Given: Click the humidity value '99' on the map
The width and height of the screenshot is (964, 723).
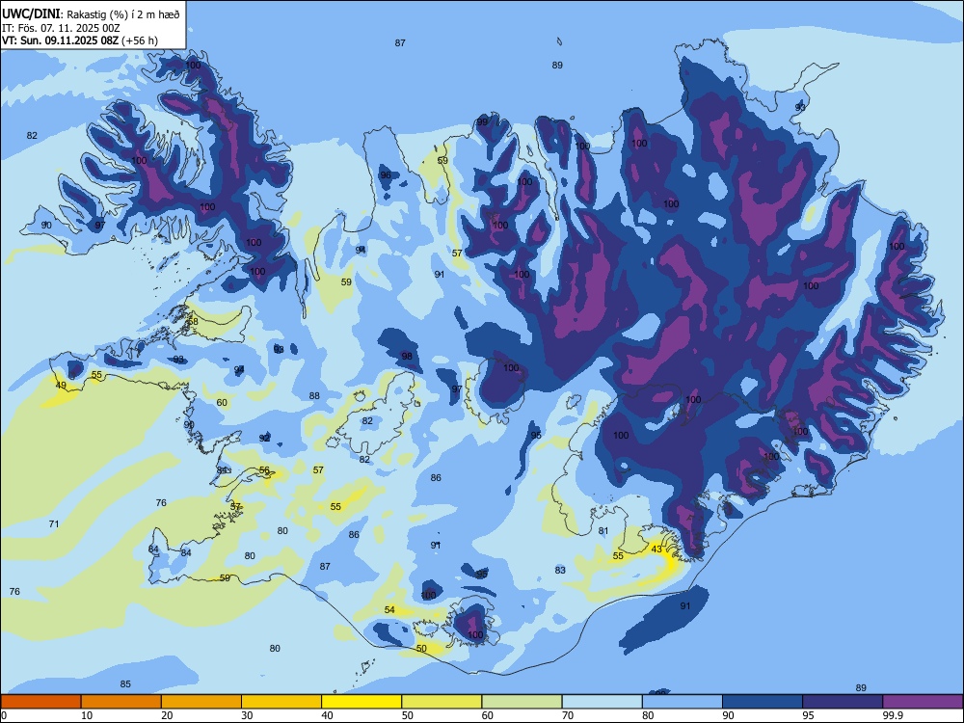Looking at the screenshot, I should (x=482, y=121).
